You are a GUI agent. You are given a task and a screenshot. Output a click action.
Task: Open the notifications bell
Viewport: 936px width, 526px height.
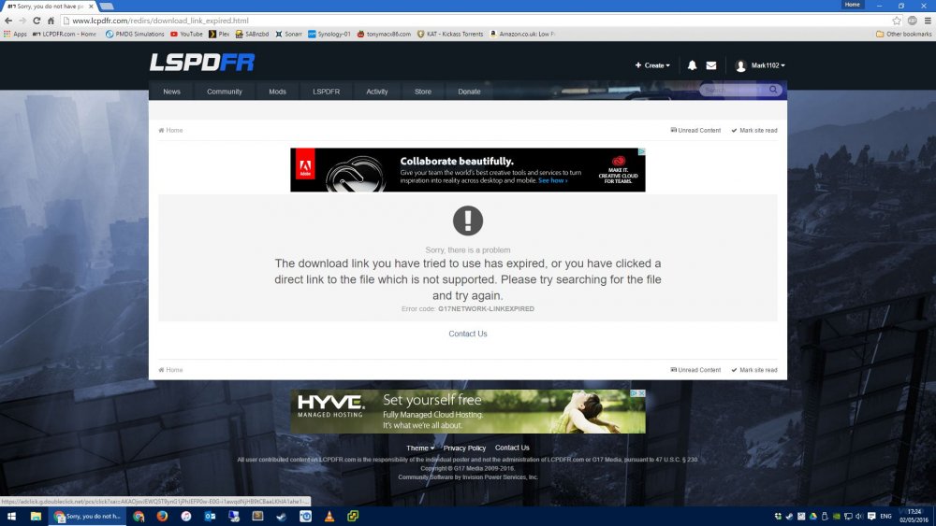(692, 65)
